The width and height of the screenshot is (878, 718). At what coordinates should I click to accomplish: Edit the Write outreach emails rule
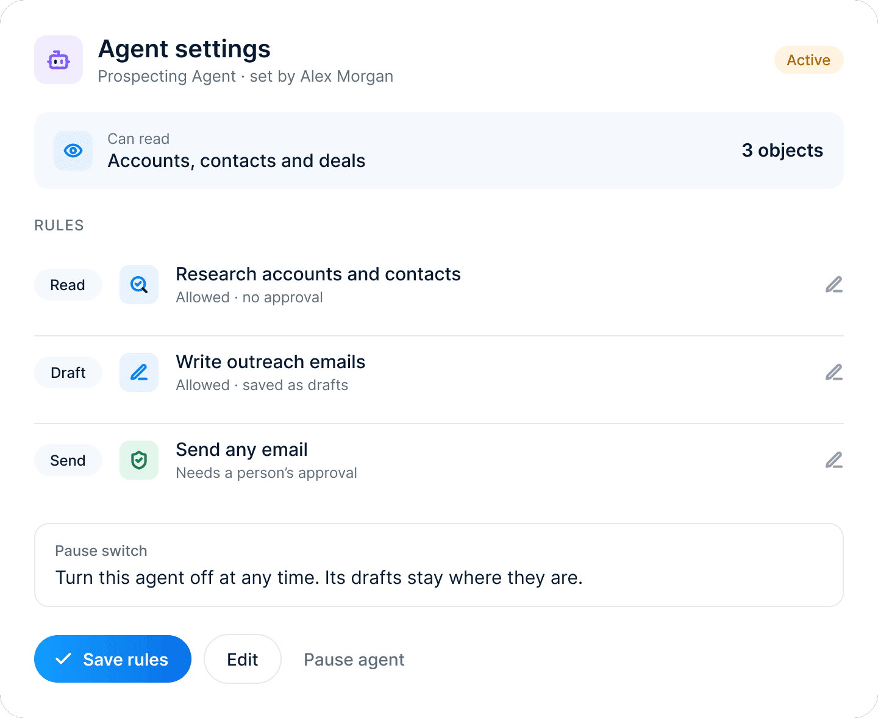834,372
